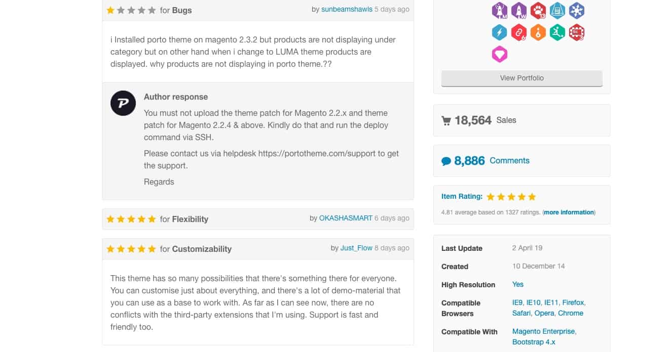
Task: Click the purple 1M sales rocket badge
Action: coord(500,10)
